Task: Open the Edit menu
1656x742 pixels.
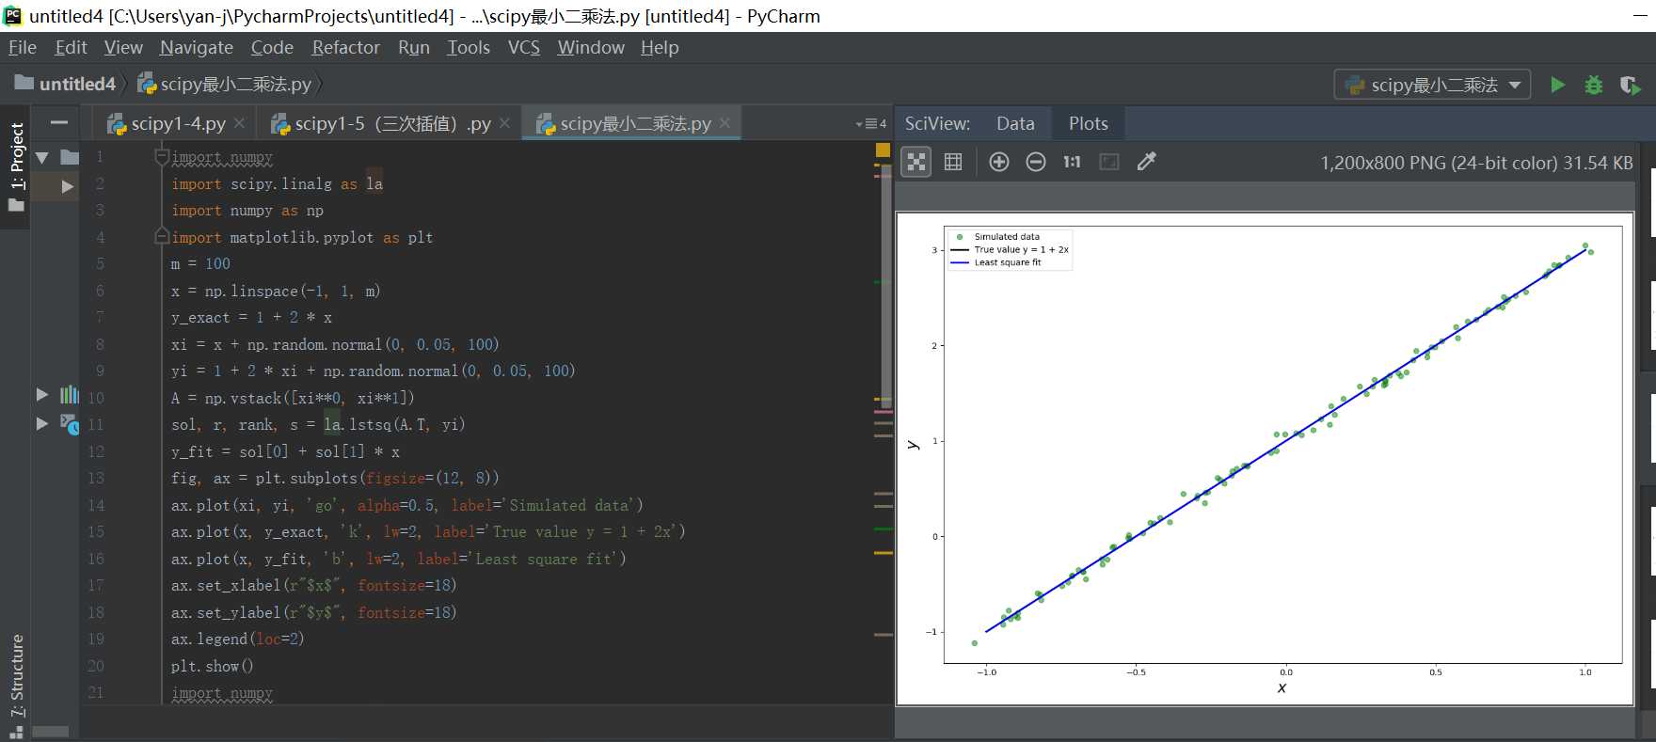Action: 71,47
